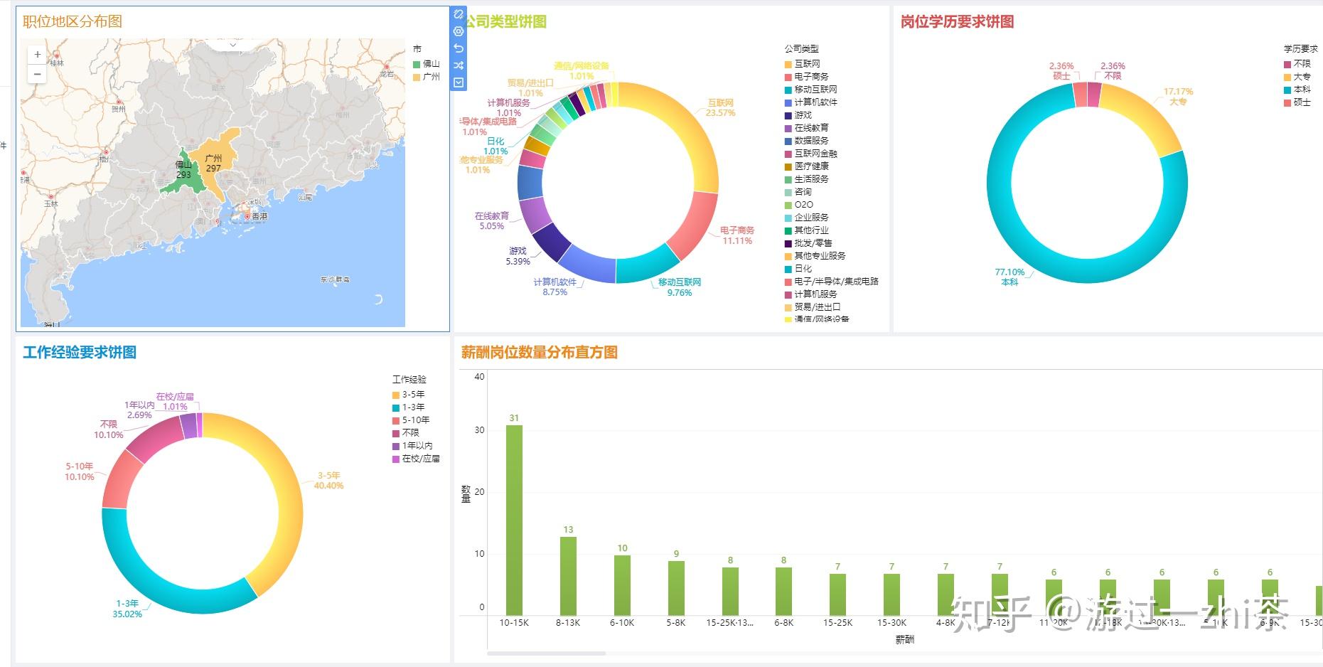Click the undo arrow in the chart toolbar
The image size is (1323, 667).
(459, 48)
